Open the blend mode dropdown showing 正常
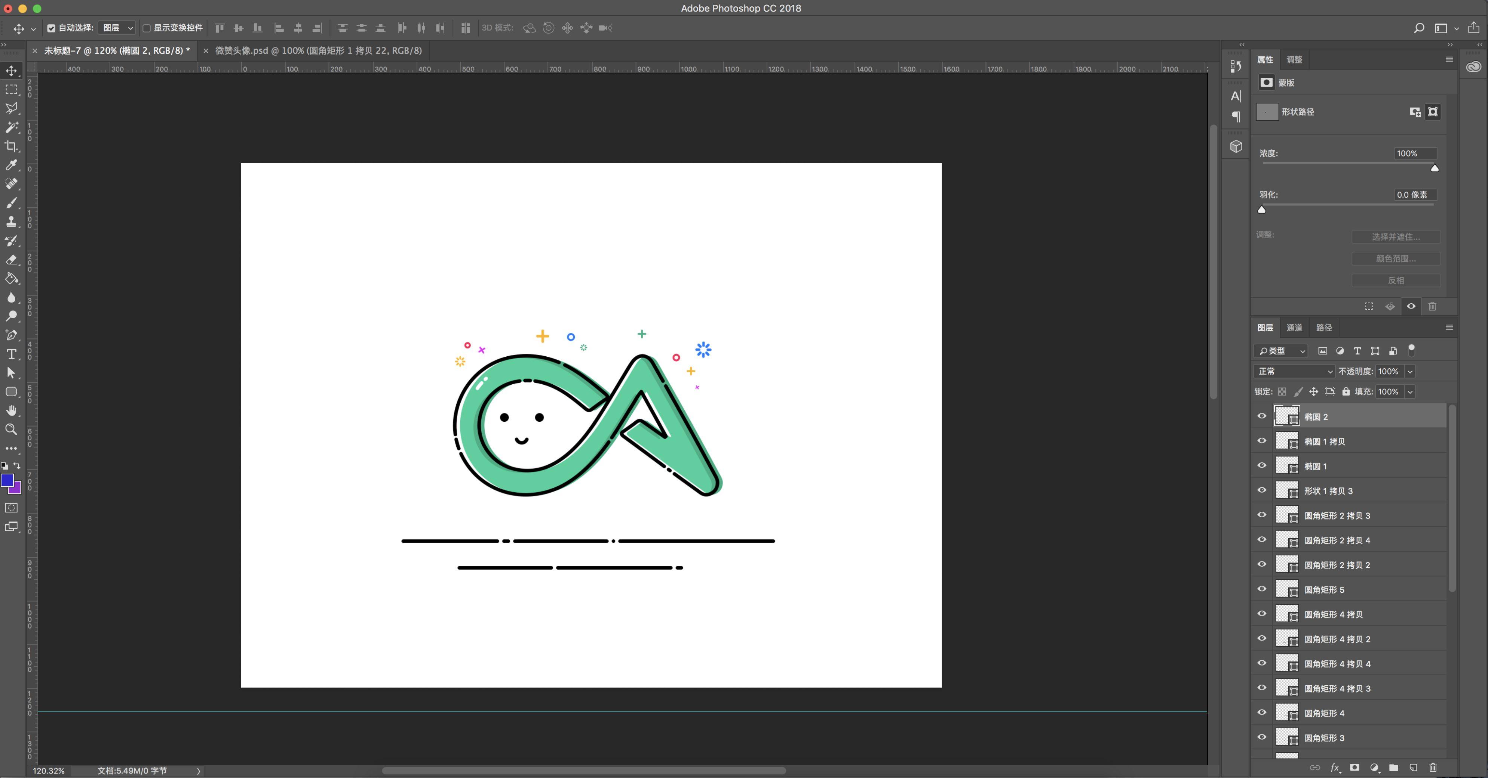 [1294, 371]
